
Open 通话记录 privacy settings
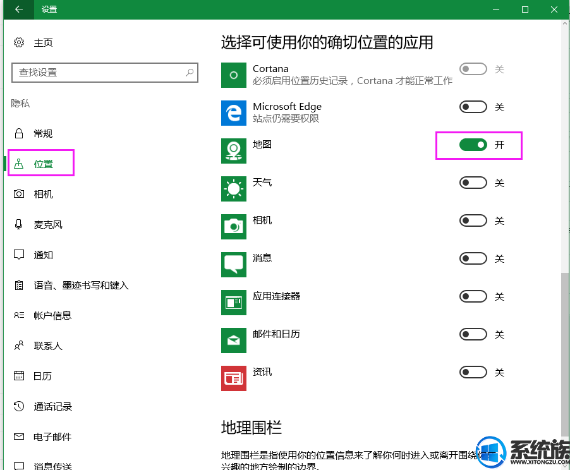[52, 406]
